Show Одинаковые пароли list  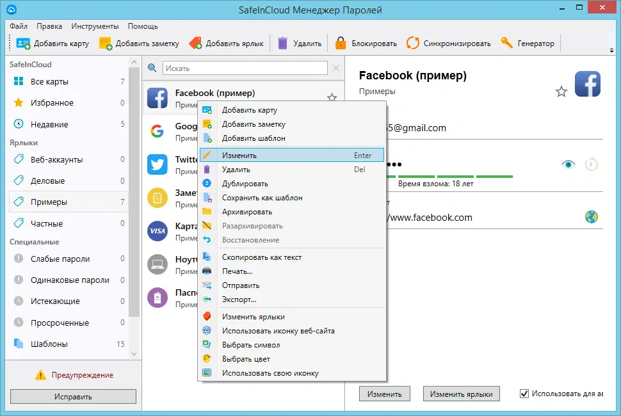(x=69, y=280)
